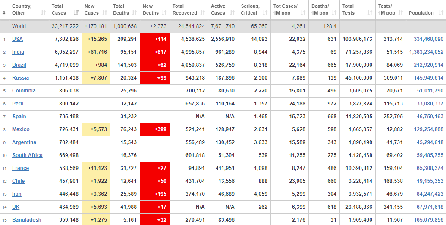
Task: Click Brazil population 212,920,914 link
Action: pos(428,65)
